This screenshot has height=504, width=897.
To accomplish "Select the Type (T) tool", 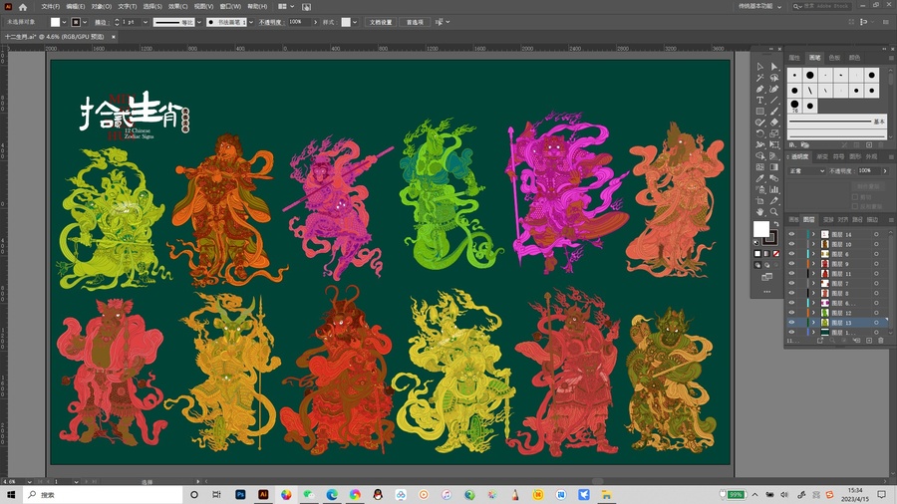I will [759, 100].
